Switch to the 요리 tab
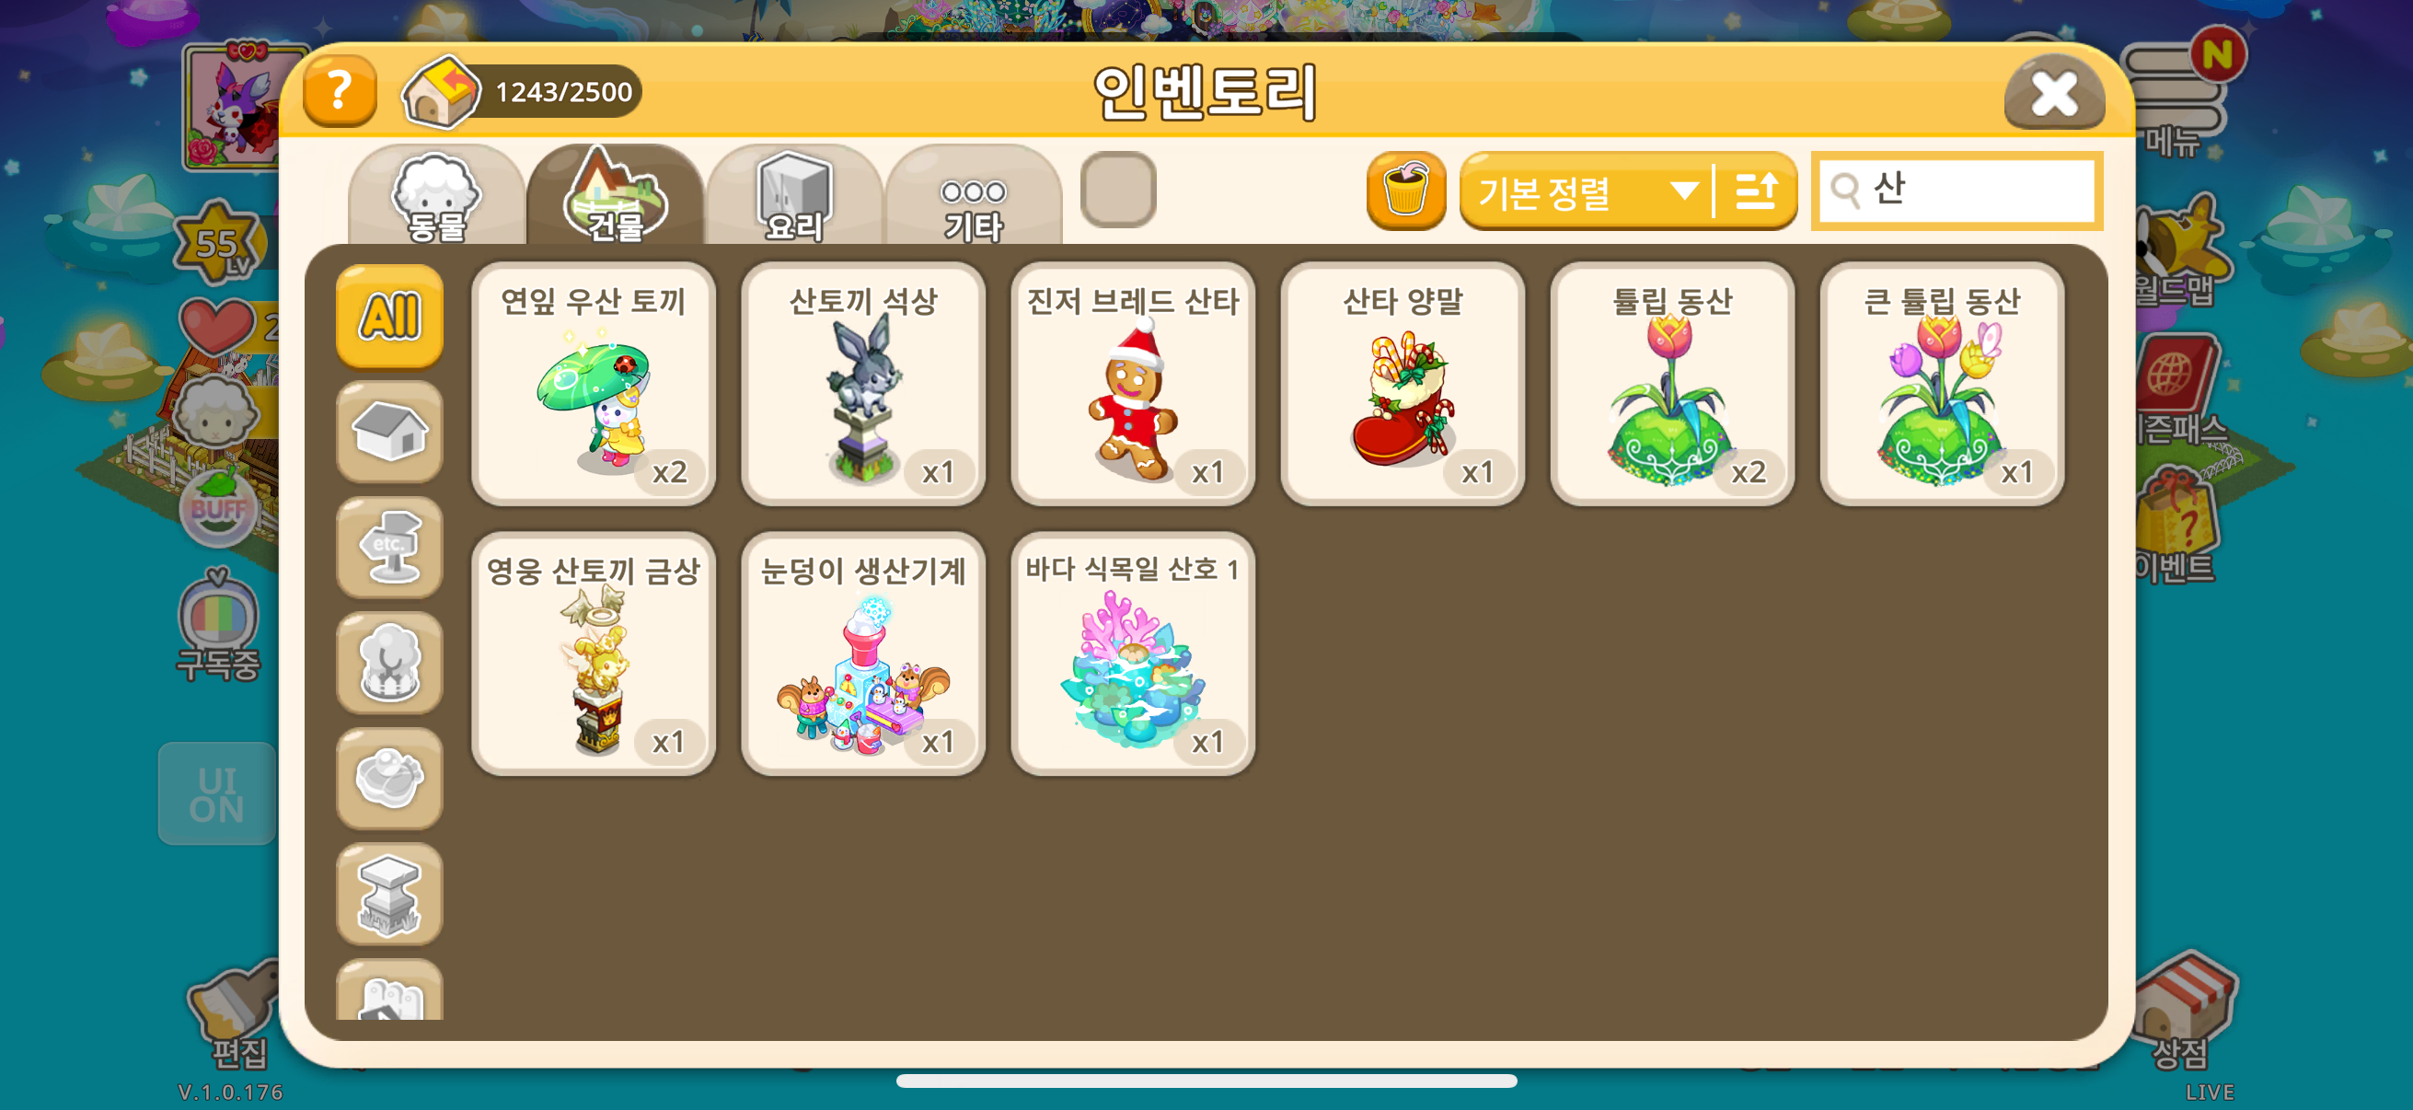Viewport: 2413px width, 1110px height. click(794, 197)
